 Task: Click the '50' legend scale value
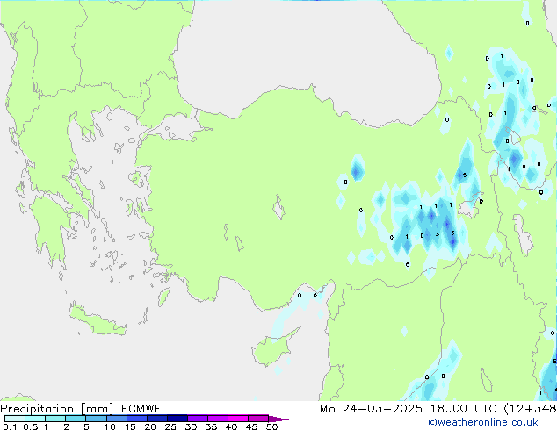(271, 426)
